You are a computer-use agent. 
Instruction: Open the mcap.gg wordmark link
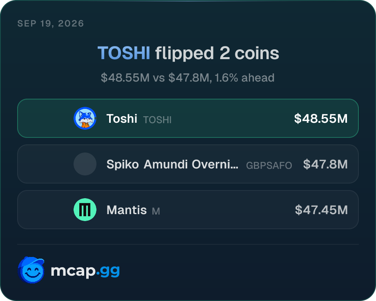tap(85, 271)
